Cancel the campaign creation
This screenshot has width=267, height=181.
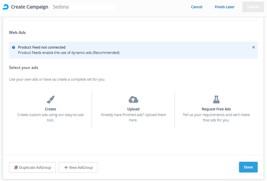[197, 7]
